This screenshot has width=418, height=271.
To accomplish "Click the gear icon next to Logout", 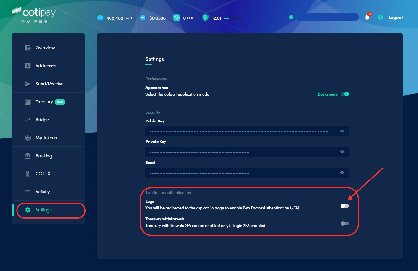I will pos(380,17).
